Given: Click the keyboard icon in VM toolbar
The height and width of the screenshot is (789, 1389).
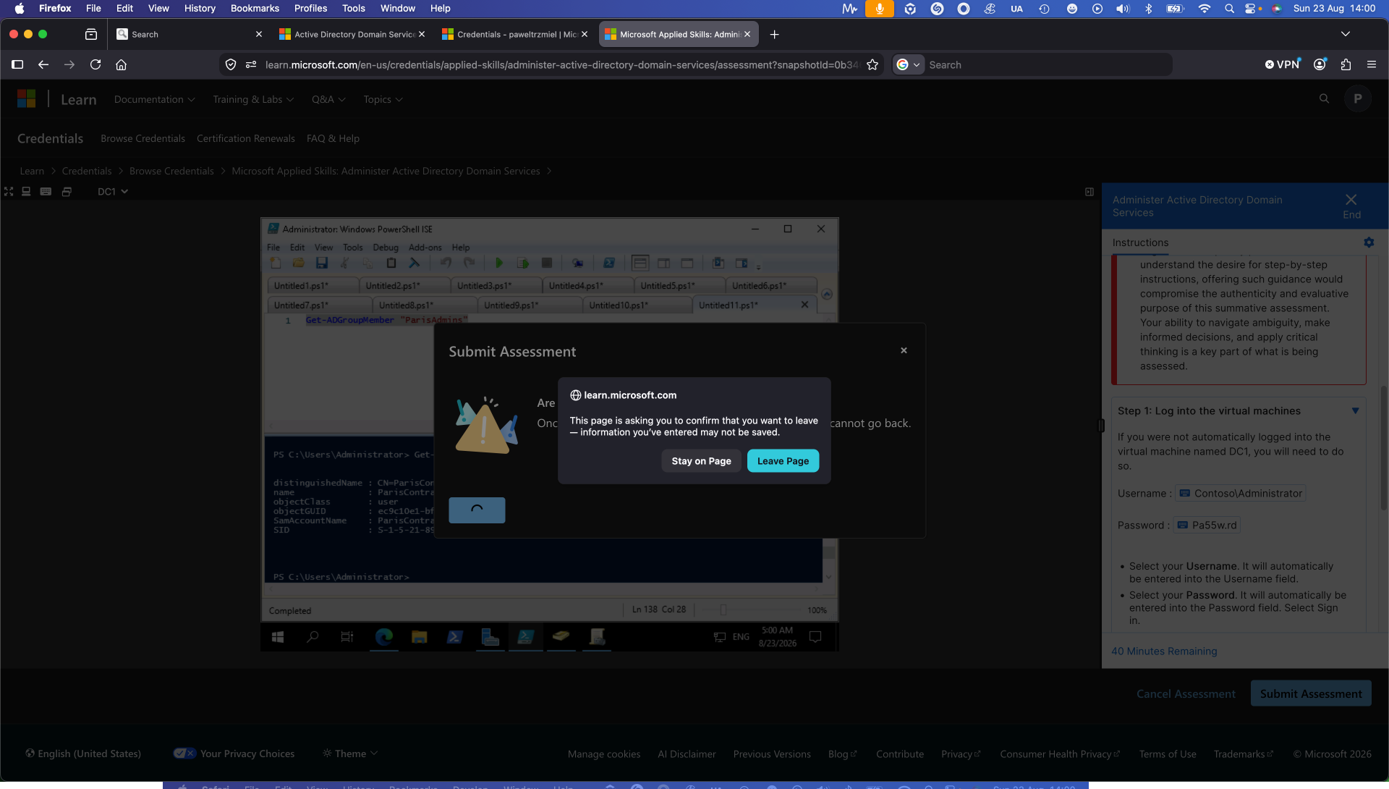Looking at the screenshot, I should click(46, 192).
